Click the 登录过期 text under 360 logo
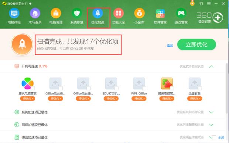Screen dimensions: 229x143 pos(205,22)
